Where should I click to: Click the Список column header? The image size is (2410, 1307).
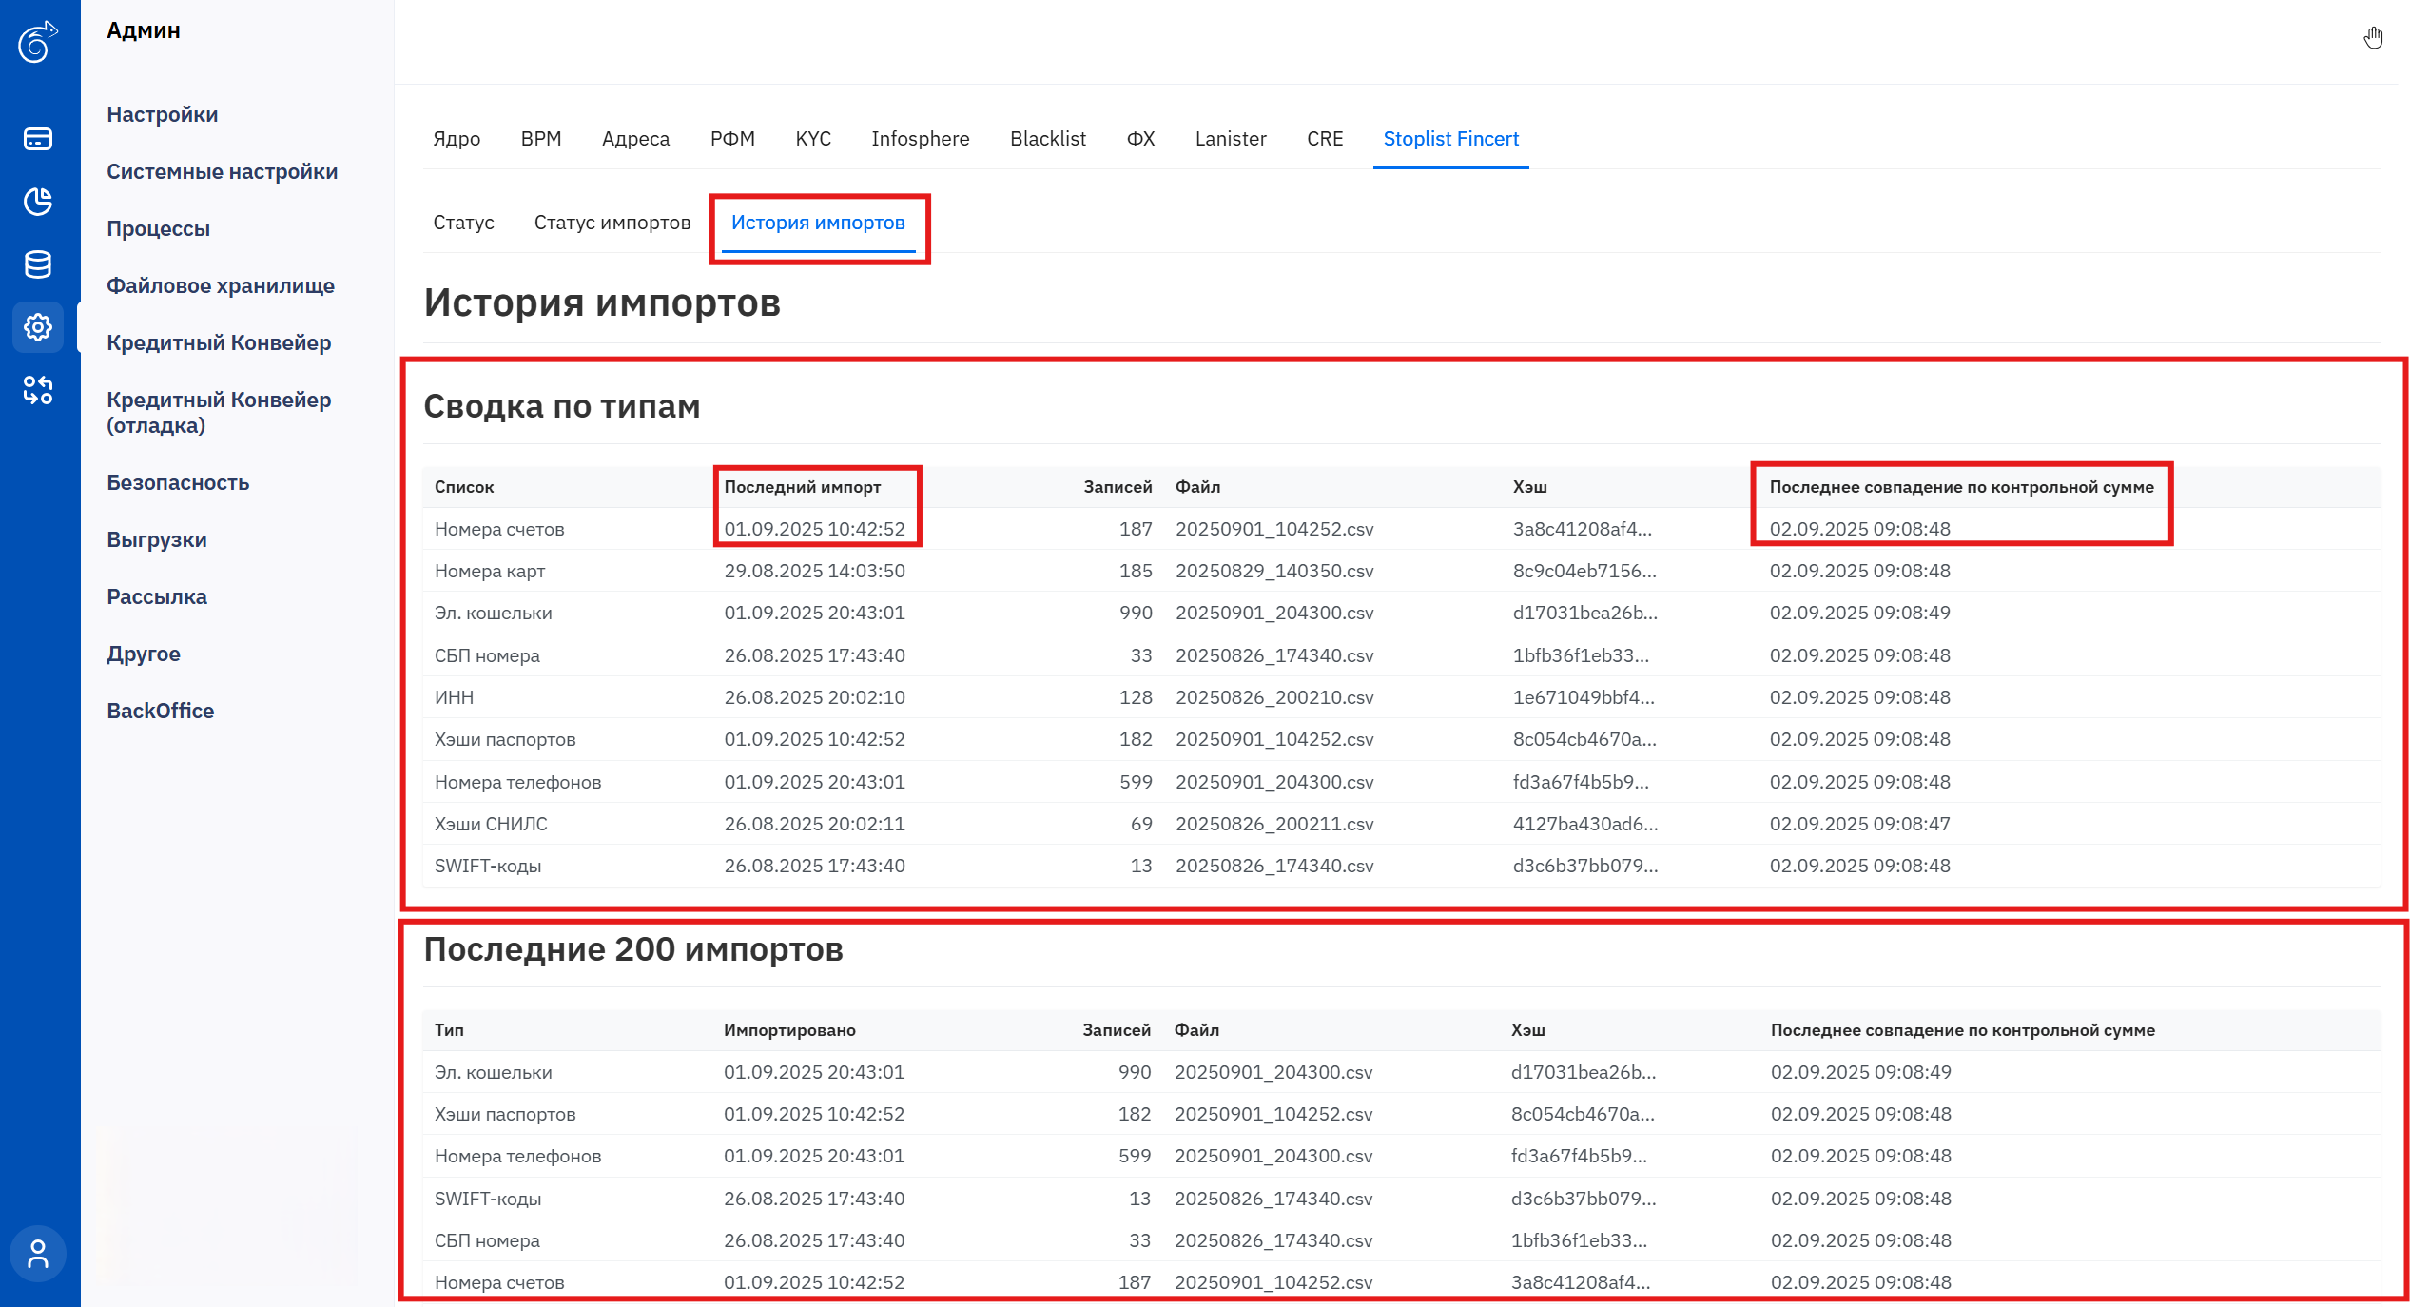tap(464, 487)
